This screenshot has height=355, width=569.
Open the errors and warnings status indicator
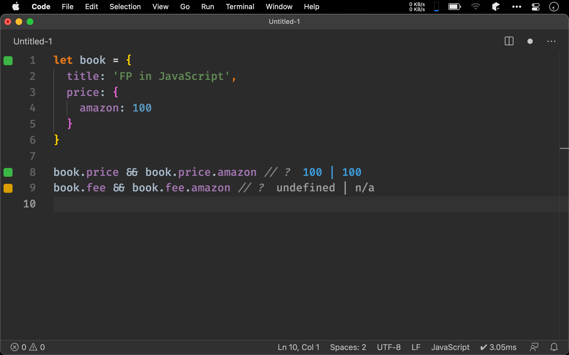click(28, 347)
